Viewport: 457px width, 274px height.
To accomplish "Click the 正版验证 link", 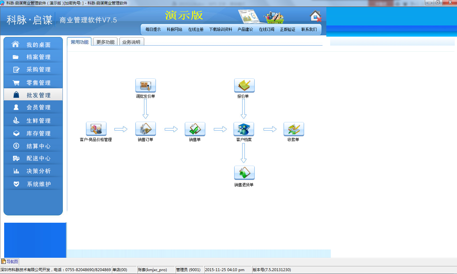I will tap(287, 29).
